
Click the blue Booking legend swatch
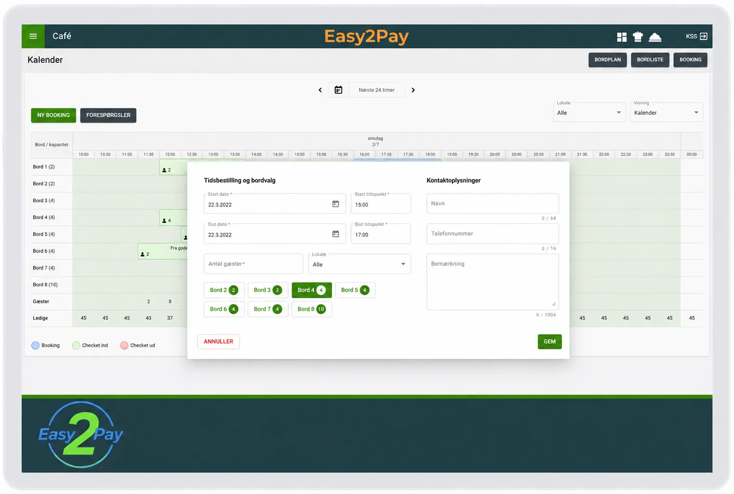click(x=35, y=346)
